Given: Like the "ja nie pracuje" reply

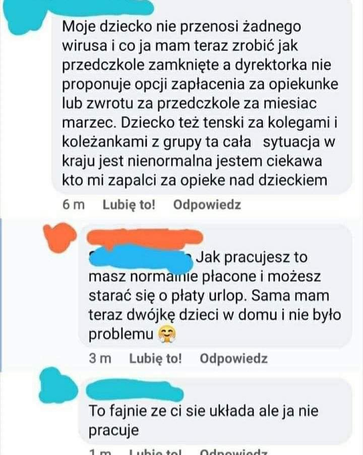Looking at the screenshot, I should click(x=155, y=452).
